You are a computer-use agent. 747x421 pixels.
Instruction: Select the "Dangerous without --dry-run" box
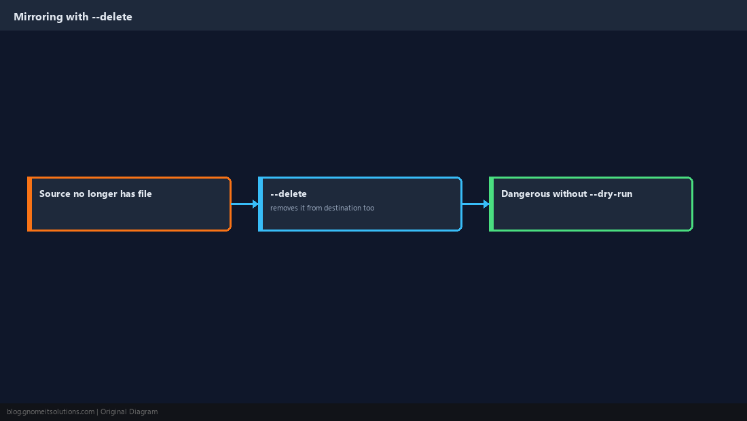[591, 204]
